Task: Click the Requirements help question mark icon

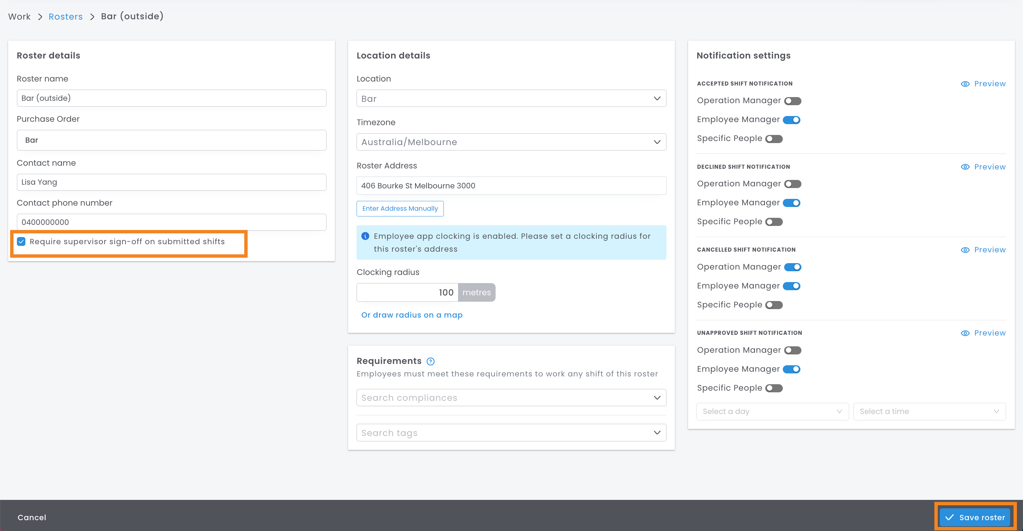Action: (431, 361)
